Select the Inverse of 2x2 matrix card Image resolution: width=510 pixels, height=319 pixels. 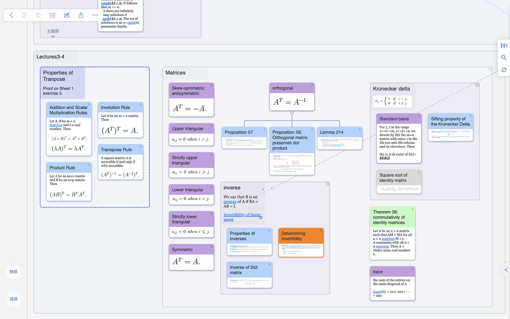(249, 275)
